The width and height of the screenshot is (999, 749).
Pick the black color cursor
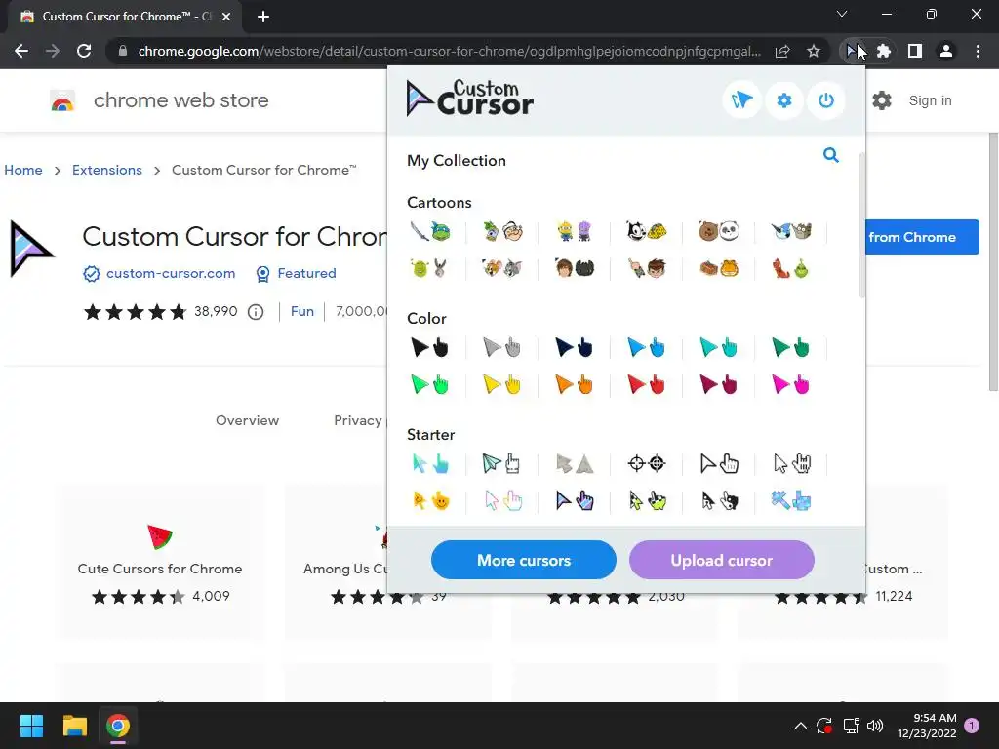pyautogui.click(x=430, y=347)
